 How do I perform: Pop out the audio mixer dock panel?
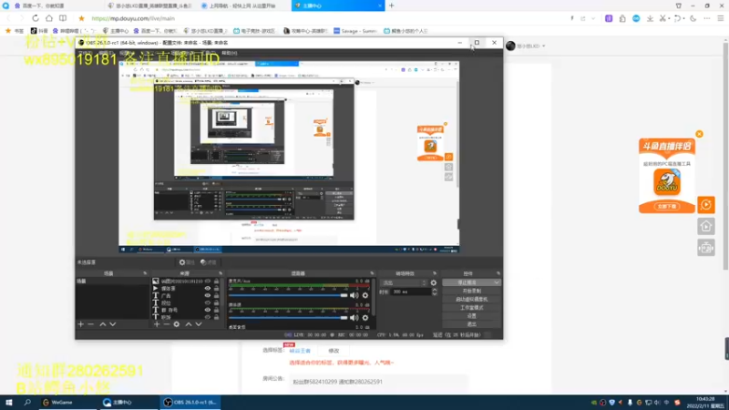pyautogui.click(x=372, y=273)
